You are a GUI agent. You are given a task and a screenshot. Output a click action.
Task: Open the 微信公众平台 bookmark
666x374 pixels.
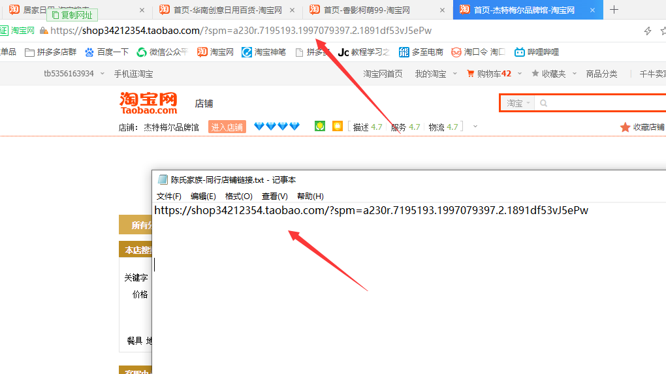162,52
